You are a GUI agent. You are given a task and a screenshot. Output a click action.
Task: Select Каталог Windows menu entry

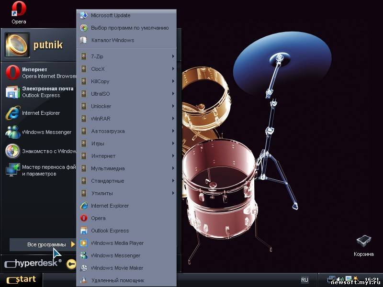point(126,40)
